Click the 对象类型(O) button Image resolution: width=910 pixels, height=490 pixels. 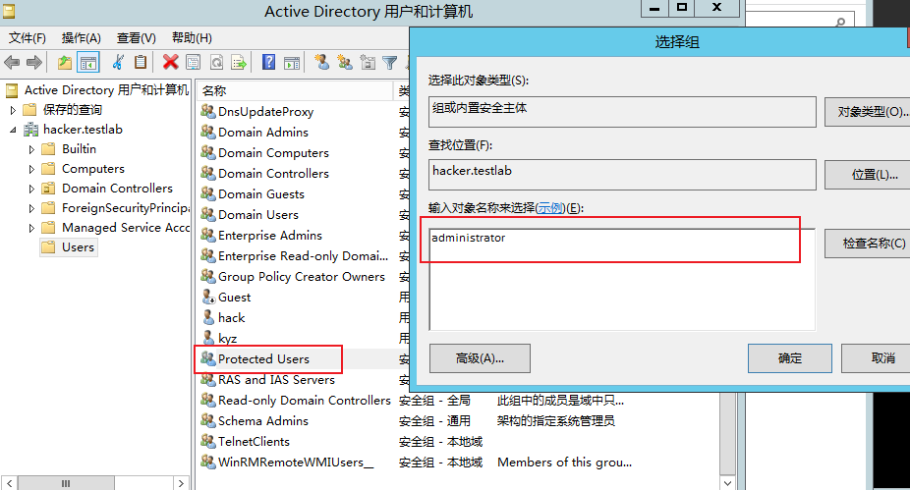point(867,112)
